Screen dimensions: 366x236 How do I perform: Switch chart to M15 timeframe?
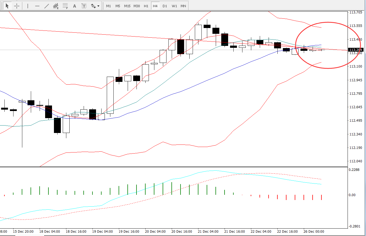click(x=127, y=6)
